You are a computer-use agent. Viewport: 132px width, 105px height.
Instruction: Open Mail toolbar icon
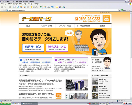[45, 7]
